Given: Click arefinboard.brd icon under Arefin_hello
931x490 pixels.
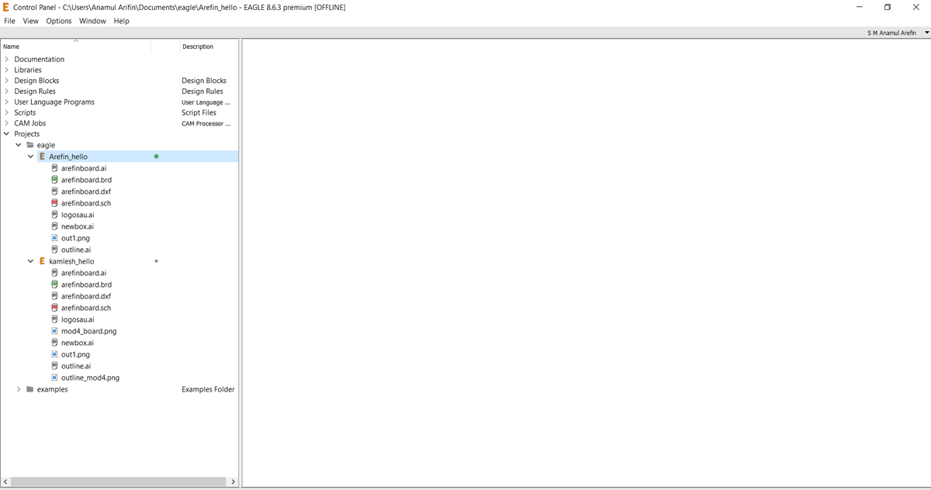Looking at the screenshot, I should (x=55, y=180).
